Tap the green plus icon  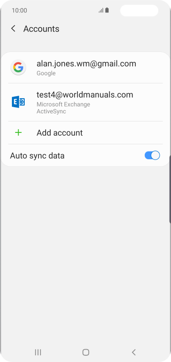[18, 132]
